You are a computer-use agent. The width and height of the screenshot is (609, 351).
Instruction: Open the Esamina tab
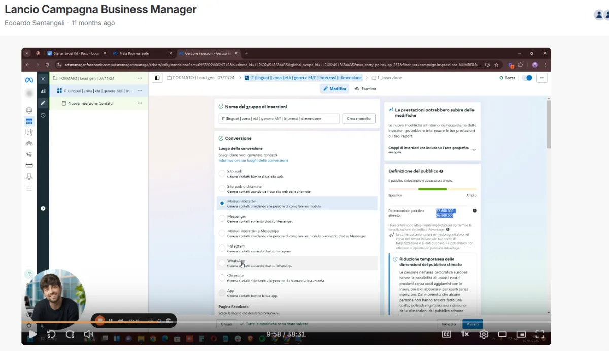coord(365,88)
